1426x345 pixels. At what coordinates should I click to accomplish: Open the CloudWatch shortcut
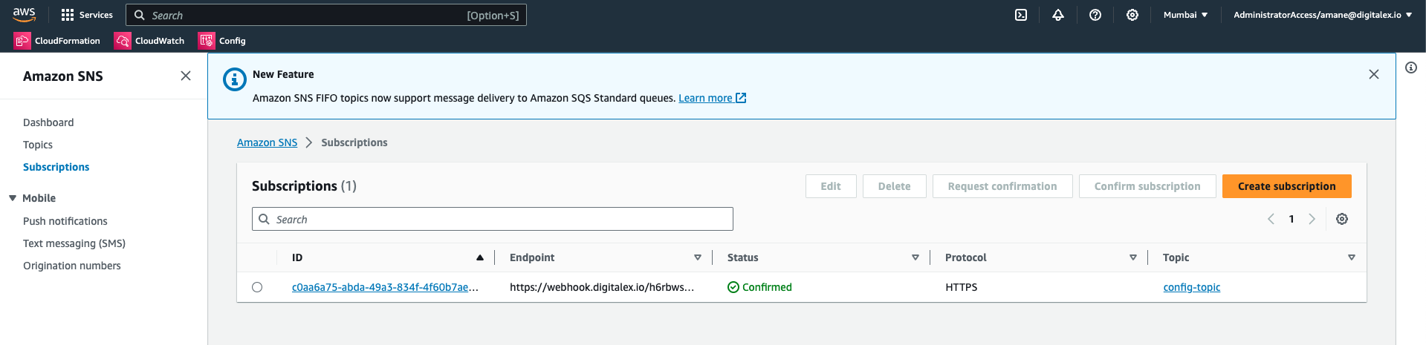coord(149,41)
